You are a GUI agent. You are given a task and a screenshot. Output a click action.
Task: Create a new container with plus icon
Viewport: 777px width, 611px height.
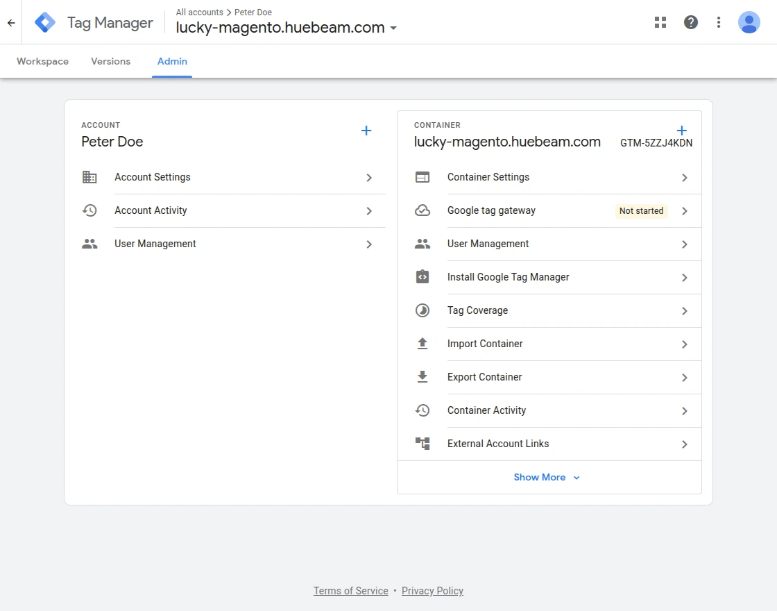682,131
